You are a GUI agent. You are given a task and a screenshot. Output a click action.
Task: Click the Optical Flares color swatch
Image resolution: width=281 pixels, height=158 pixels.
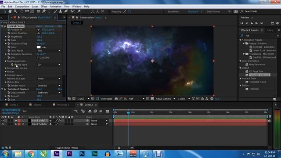tap(39, 47)
